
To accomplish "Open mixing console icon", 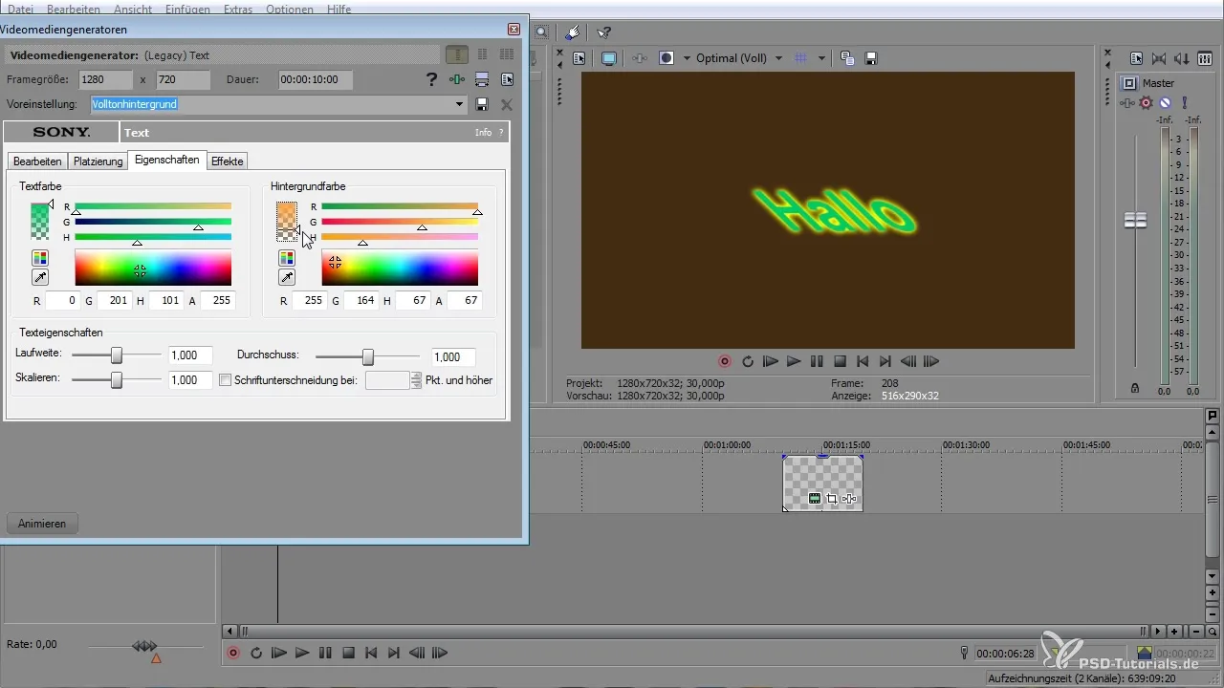I will [1205, 58].
